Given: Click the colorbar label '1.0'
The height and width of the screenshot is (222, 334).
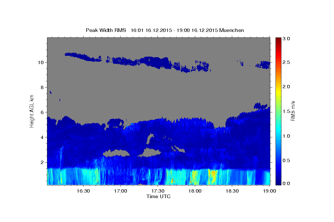Looking at the screenshot, I should click(x=286, y=136).
